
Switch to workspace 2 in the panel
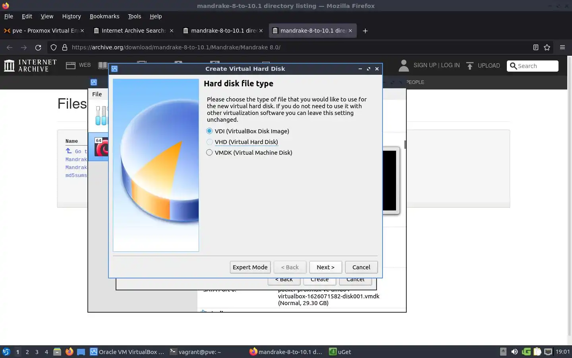tap(27, 352)
